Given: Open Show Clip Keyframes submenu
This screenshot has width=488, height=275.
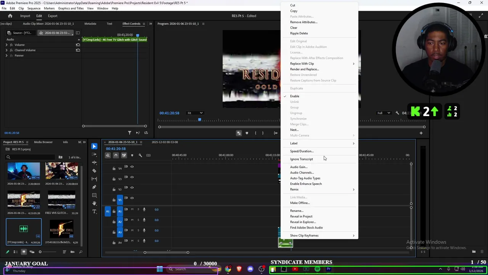Looking at the screenshot, I should [x=319, y=236].
